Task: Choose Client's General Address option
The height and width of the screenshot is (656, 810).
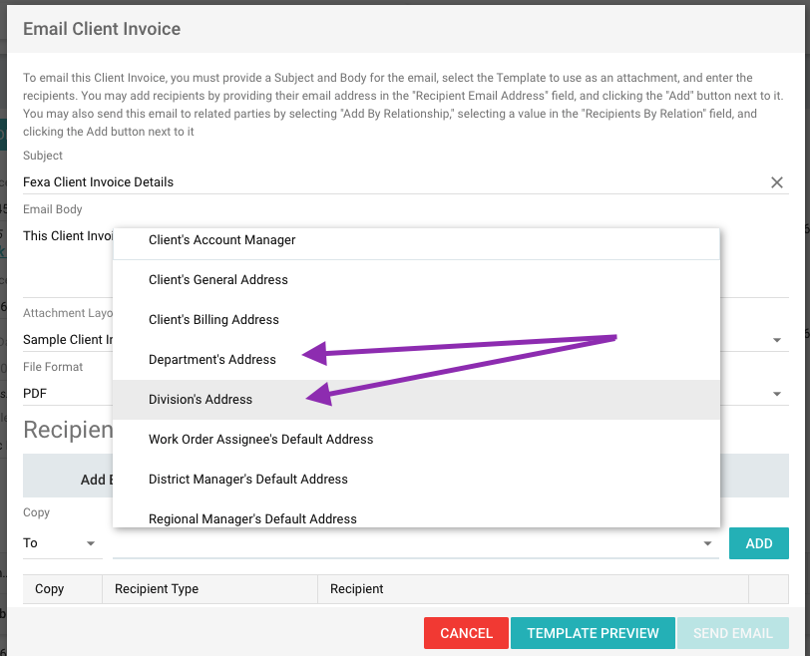Action: point(217,280)
